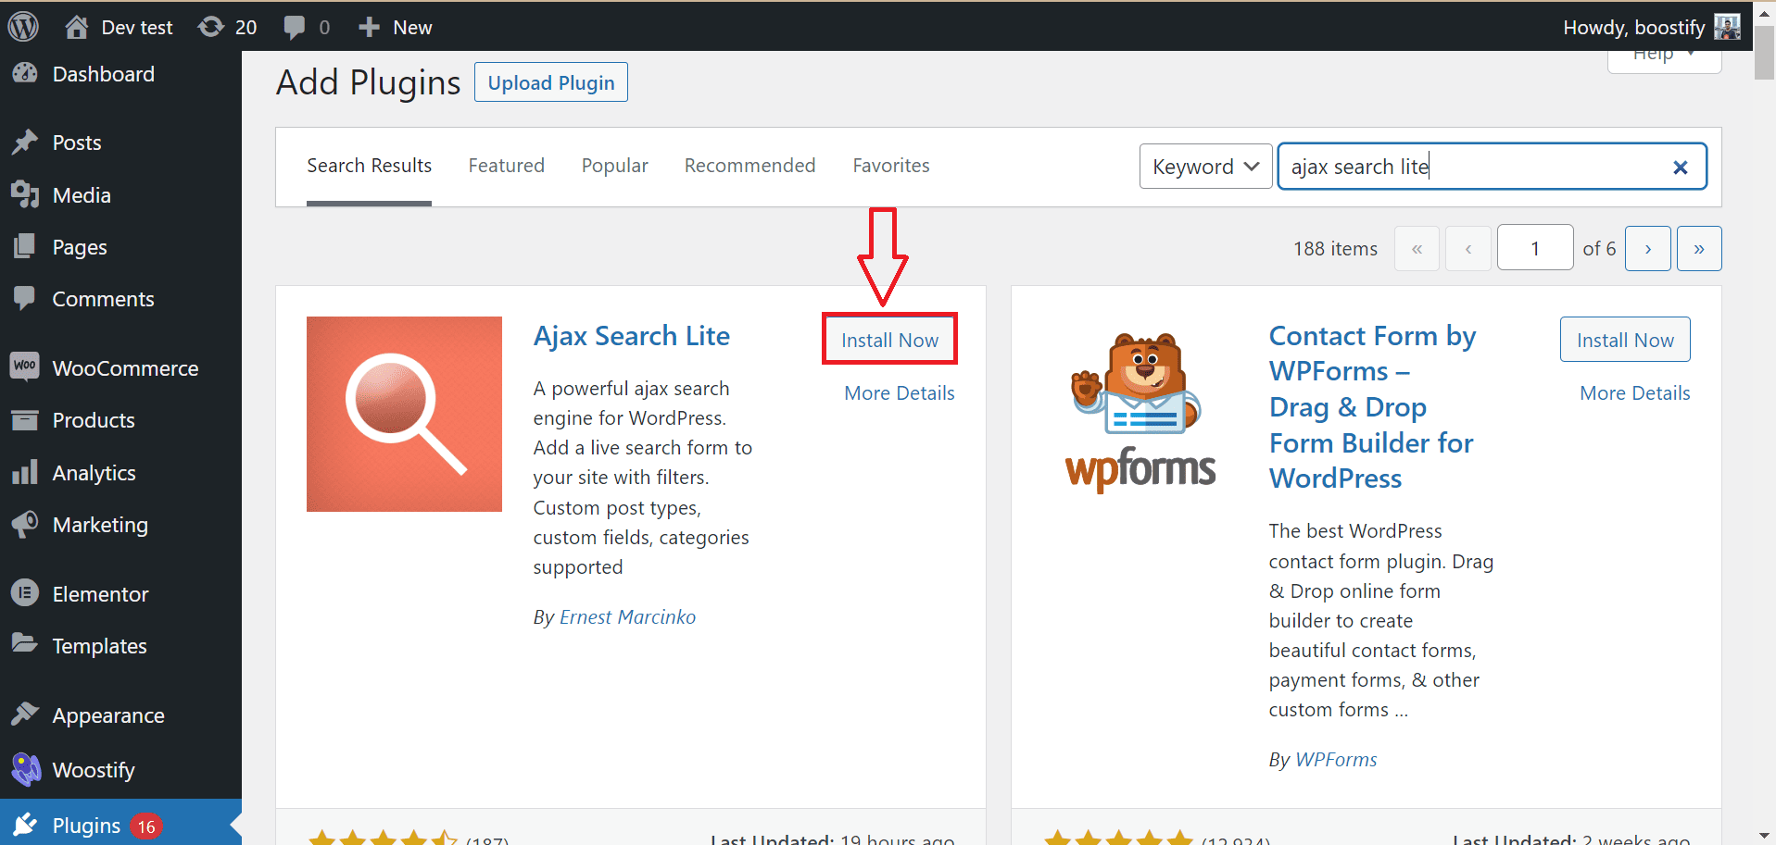This screenshot has width=1776, height=845.
Task: Click the Dashboard gauge icon
Action: pos(25,74)
